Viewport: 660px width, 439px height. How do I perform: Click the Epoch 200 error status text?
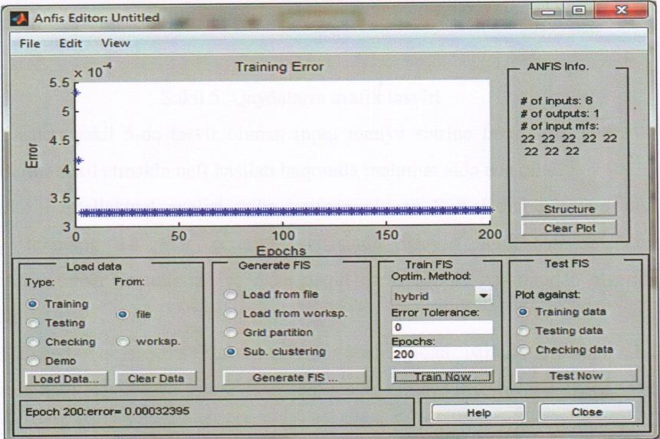[x=107, y=411]
